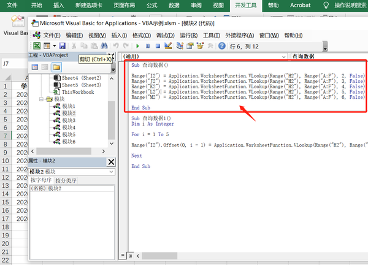The width and height of the screenshot is (368, 265).
Task: Open Properties Window toolbar icon
Action: tap(190, 46)
